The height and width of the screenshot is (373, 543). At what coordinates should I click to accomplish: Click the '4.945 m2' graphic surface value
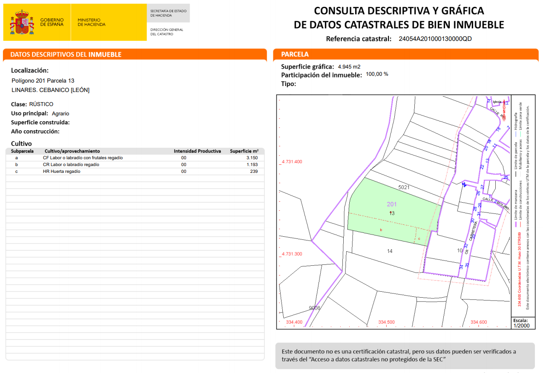(x=349, y=67)
